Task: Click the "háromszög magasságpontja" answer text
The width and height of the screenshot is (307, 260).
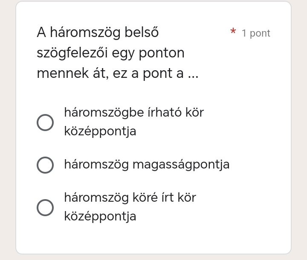Action: click(147, 164)
